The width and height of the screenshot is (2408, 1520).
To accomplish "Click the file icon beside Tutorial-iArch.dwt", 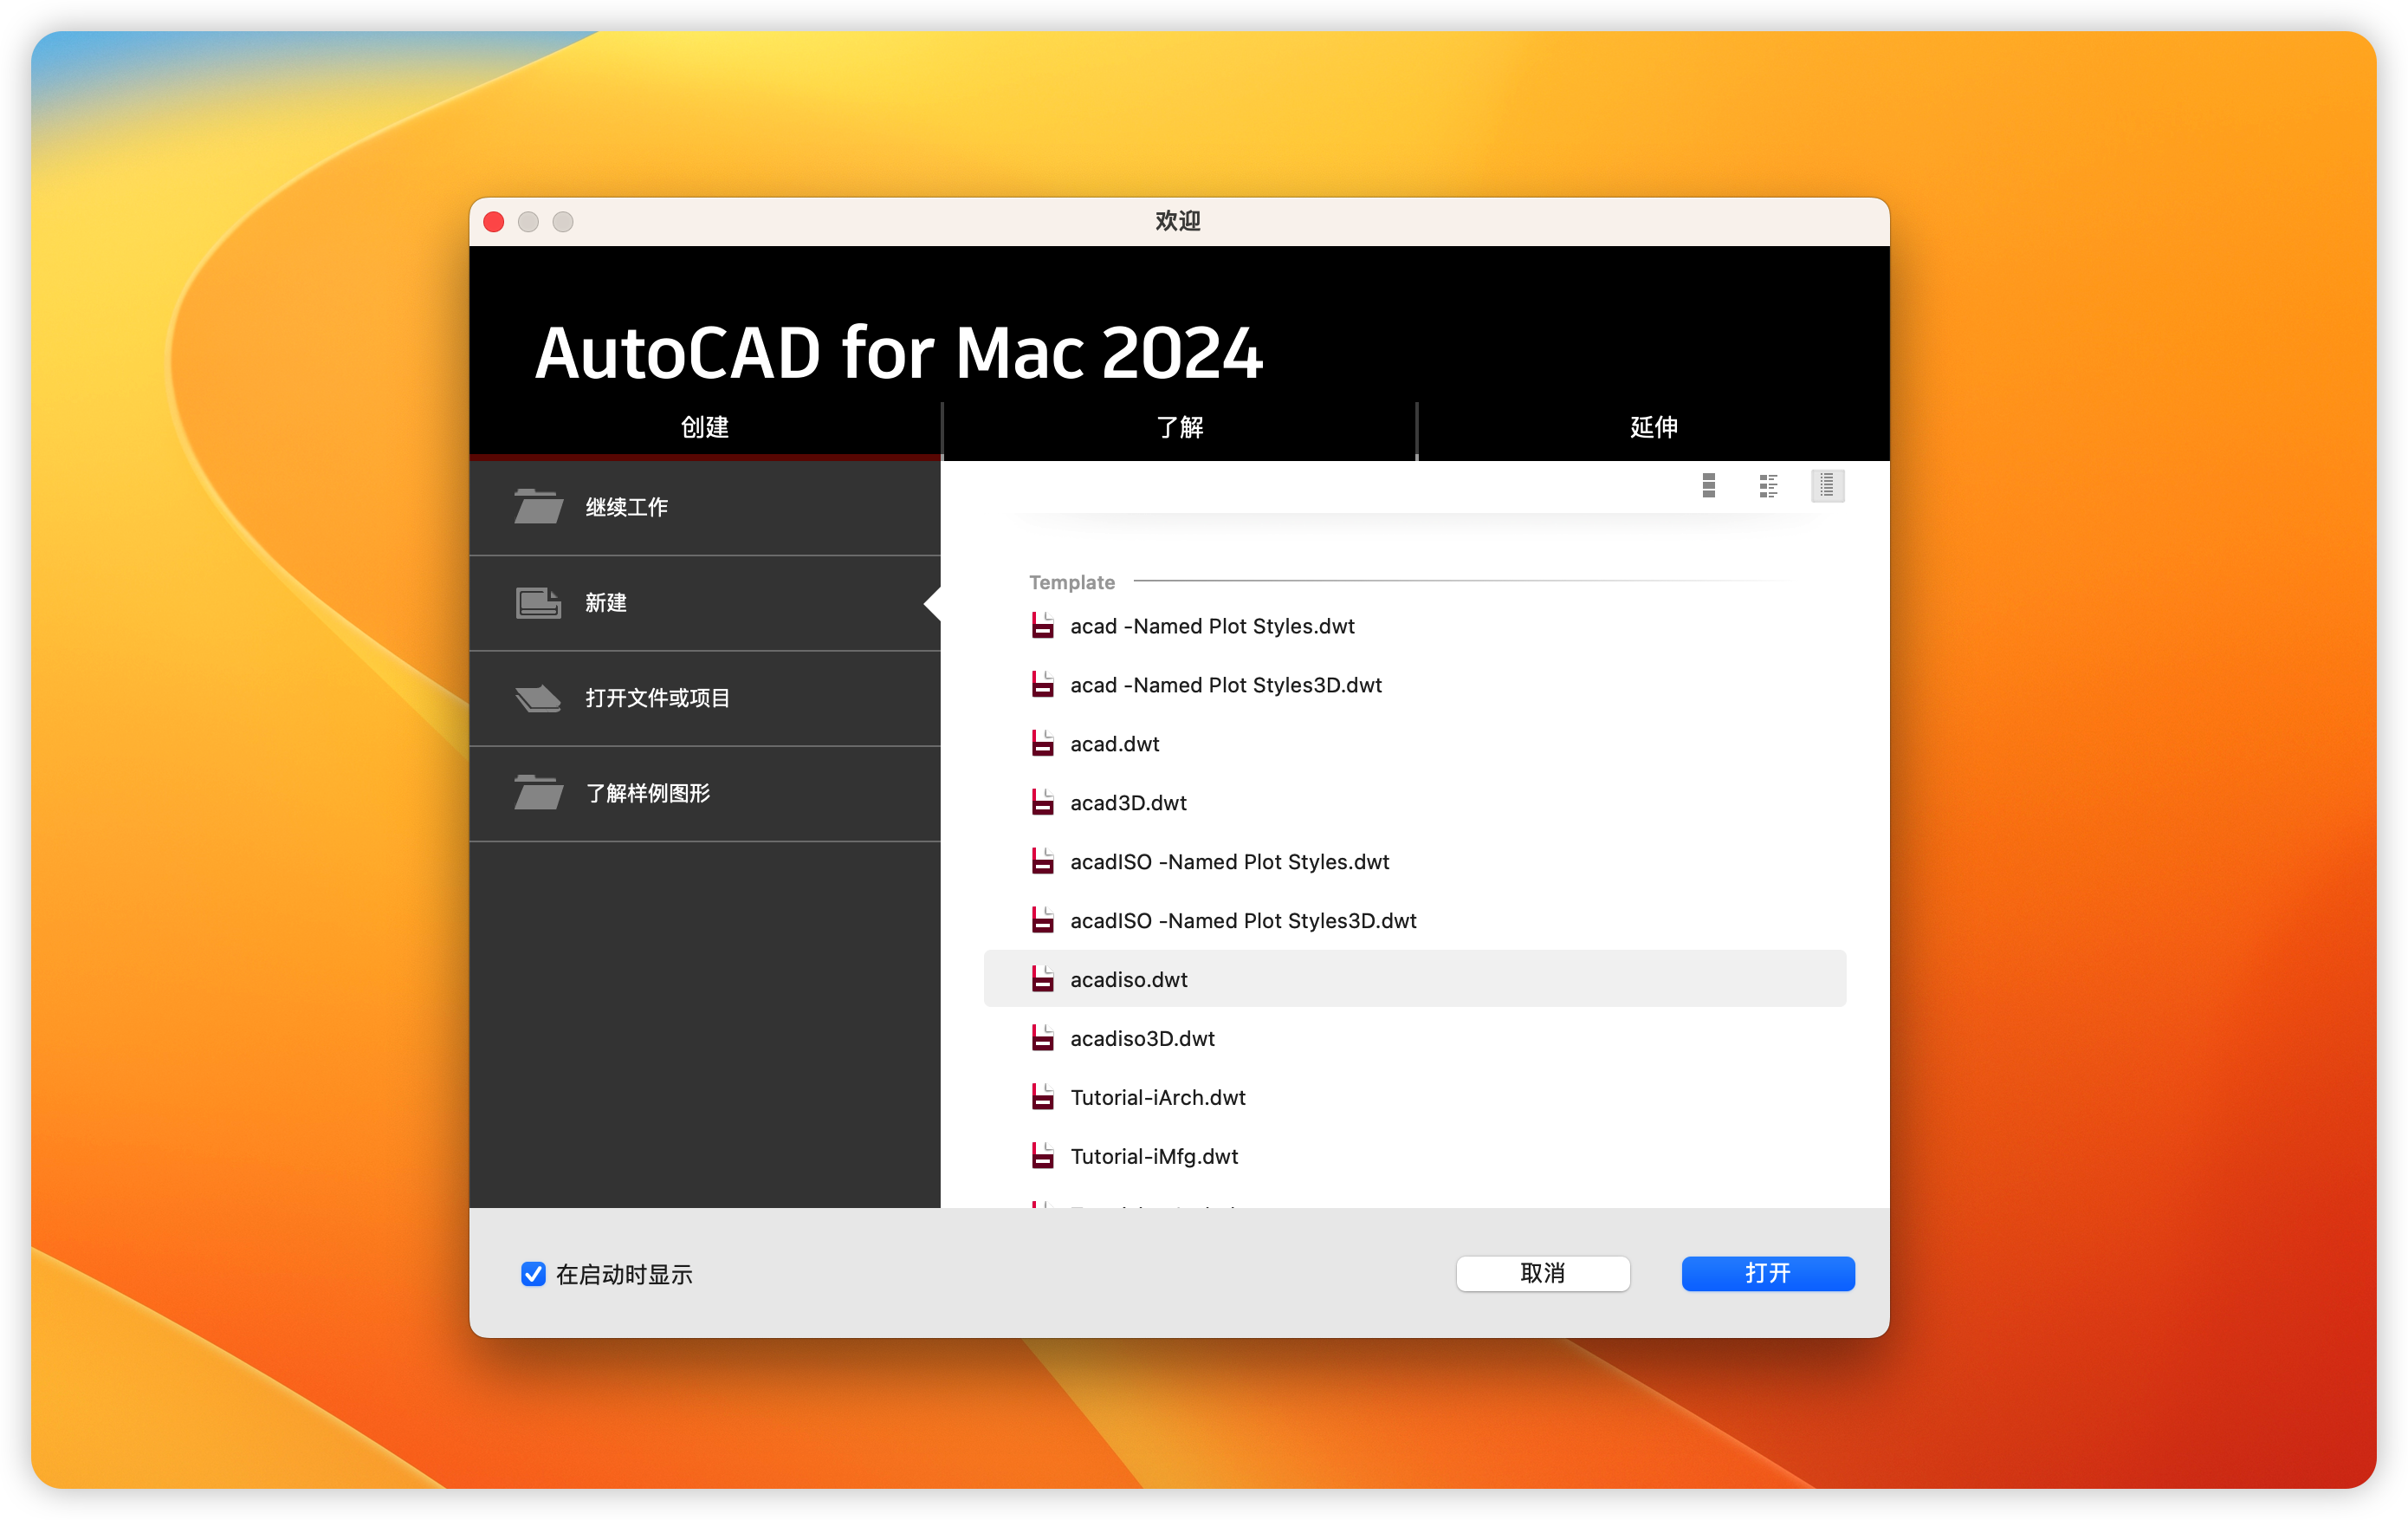I will coord(1042,1098).
